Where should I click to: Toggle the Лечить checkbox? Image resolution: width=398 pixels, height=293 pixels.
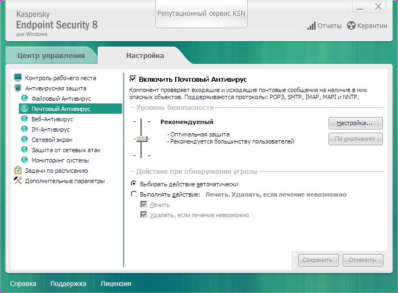pyautogui.click(x=144, y=204)
